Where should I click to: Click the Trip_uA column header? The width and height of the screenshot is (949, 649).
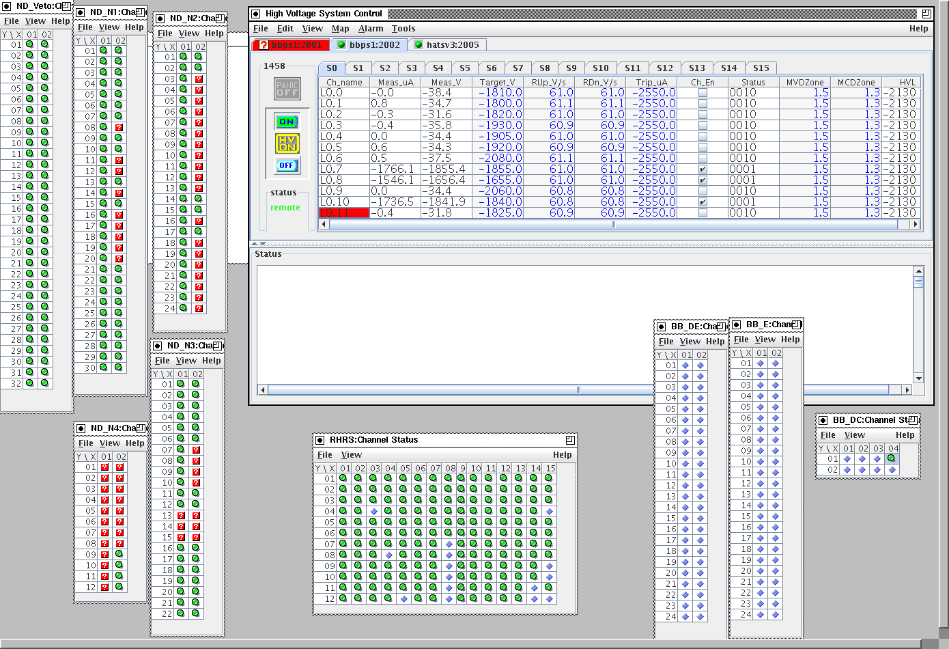click(x=652, y=82)
